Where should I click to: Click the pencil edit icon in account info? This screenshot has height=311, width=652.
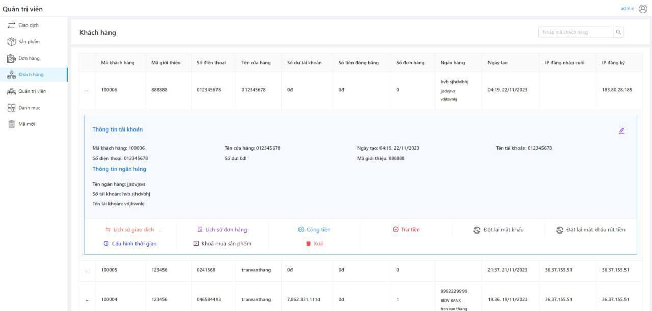point(621,131)
